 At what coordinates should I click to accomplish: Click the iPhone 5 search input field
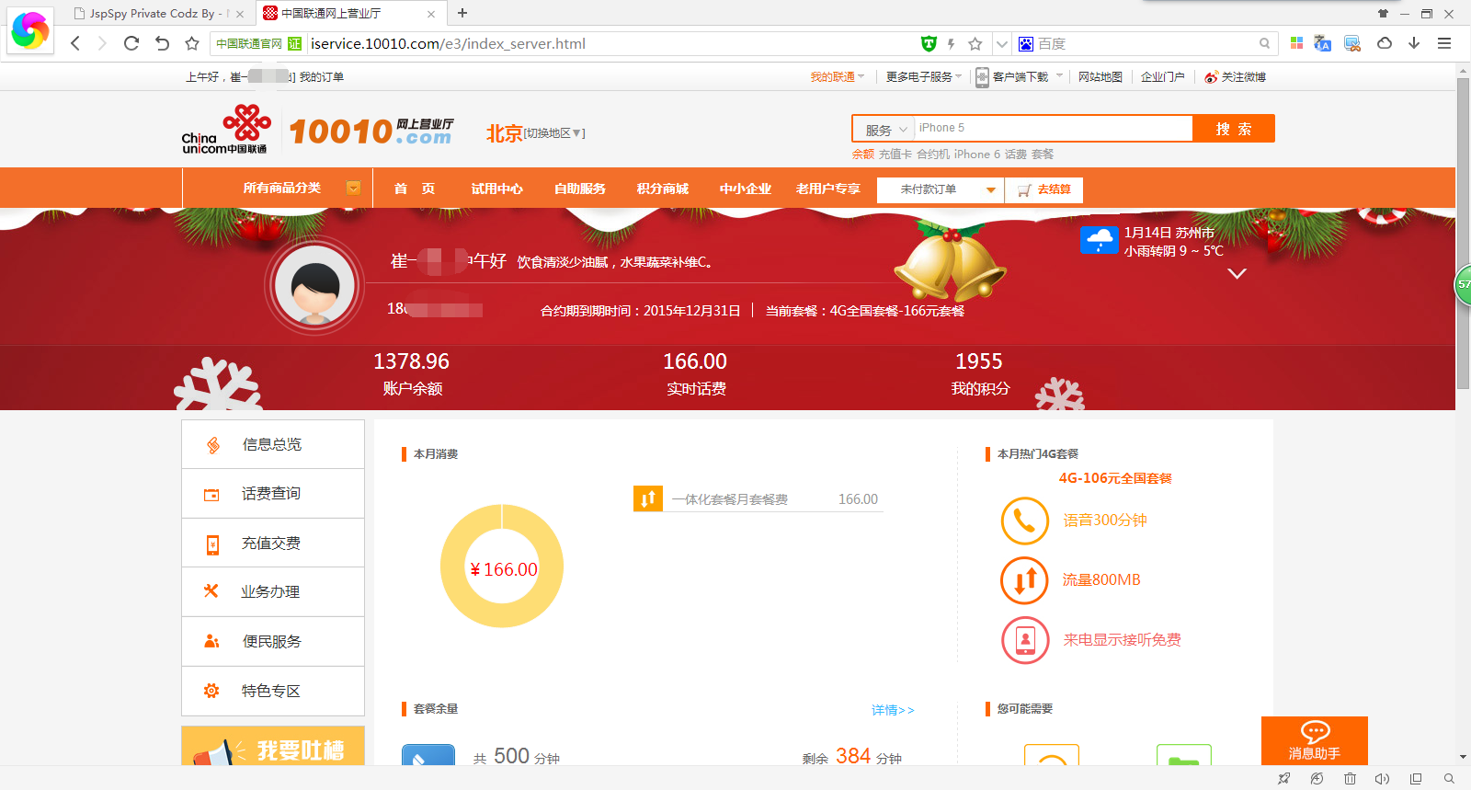pos(1054,128)
